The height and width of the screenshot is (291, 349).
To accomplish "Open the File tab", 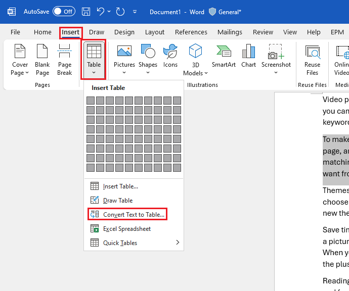I will pos(15,32).
